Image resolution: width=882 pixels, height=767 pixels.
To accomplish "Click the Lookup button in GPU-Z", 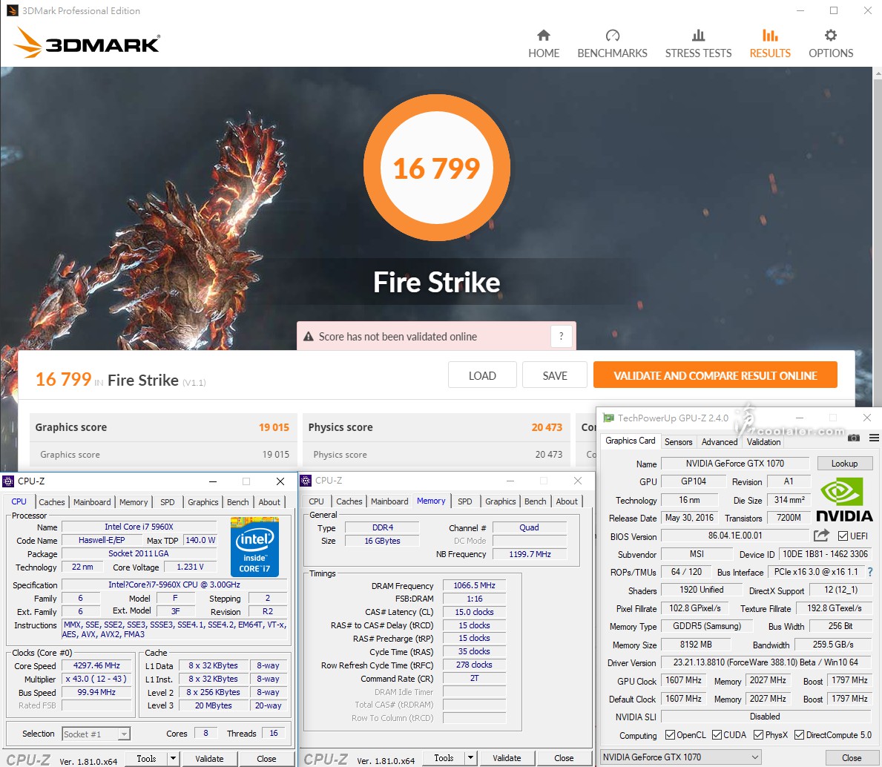I will tap(844, 464).
